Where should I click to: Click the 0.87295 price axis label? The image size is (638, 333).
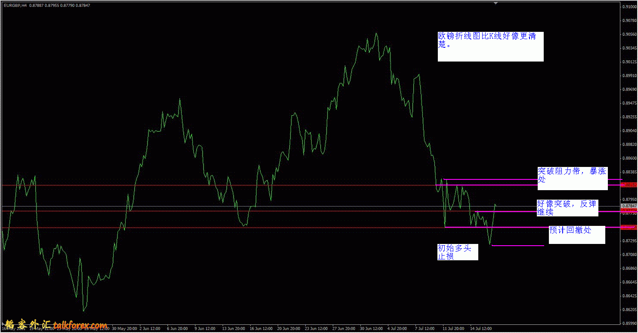click(x=629, y=240)
